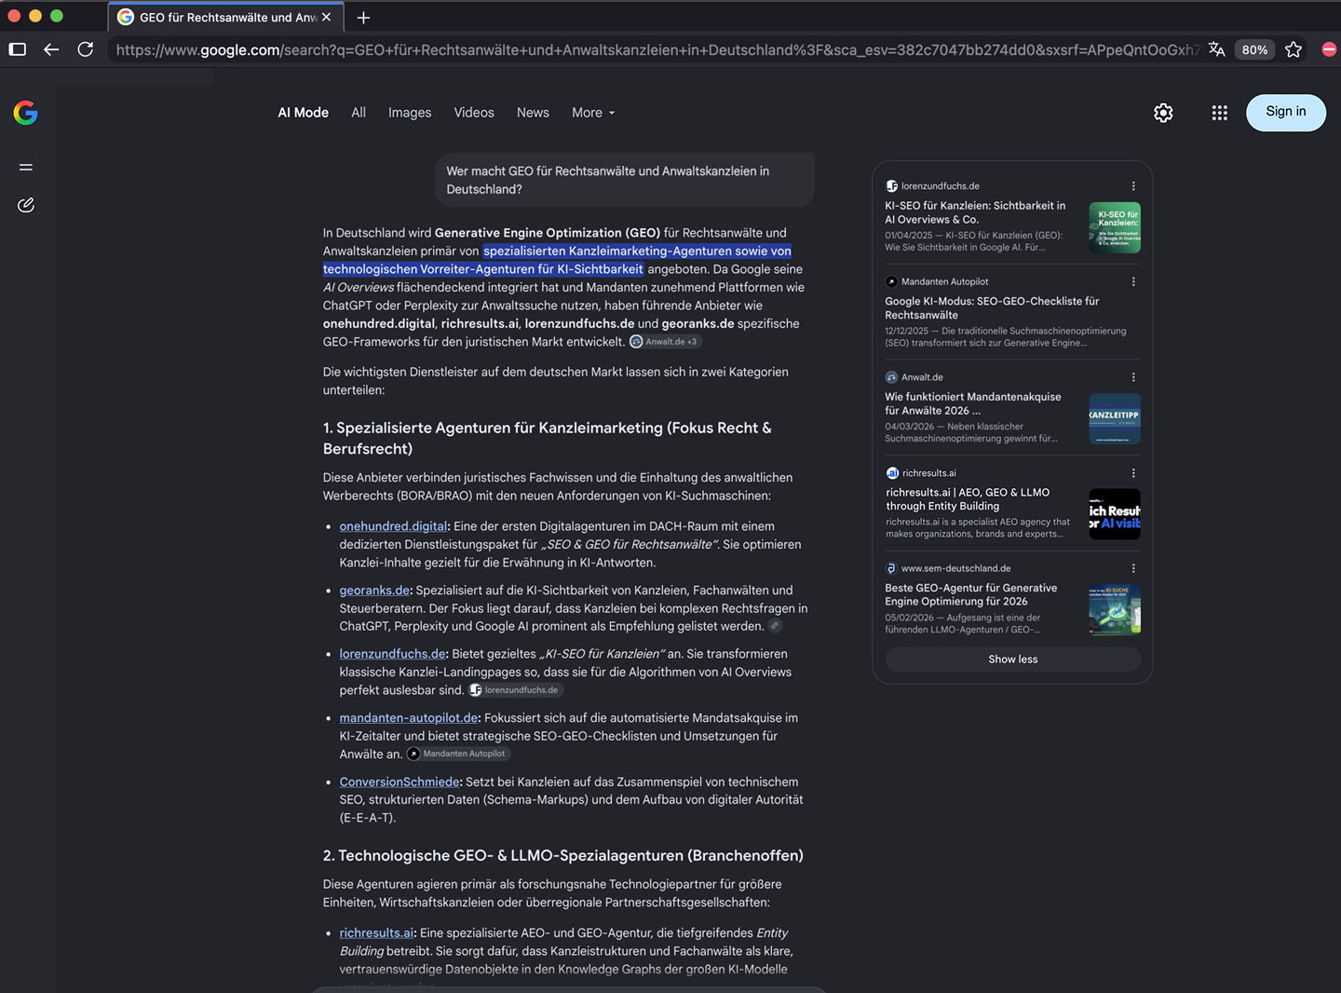This screenshot has width=1341, height=993.
Task: Switch to the All results tab
Action: coord(359,113)
